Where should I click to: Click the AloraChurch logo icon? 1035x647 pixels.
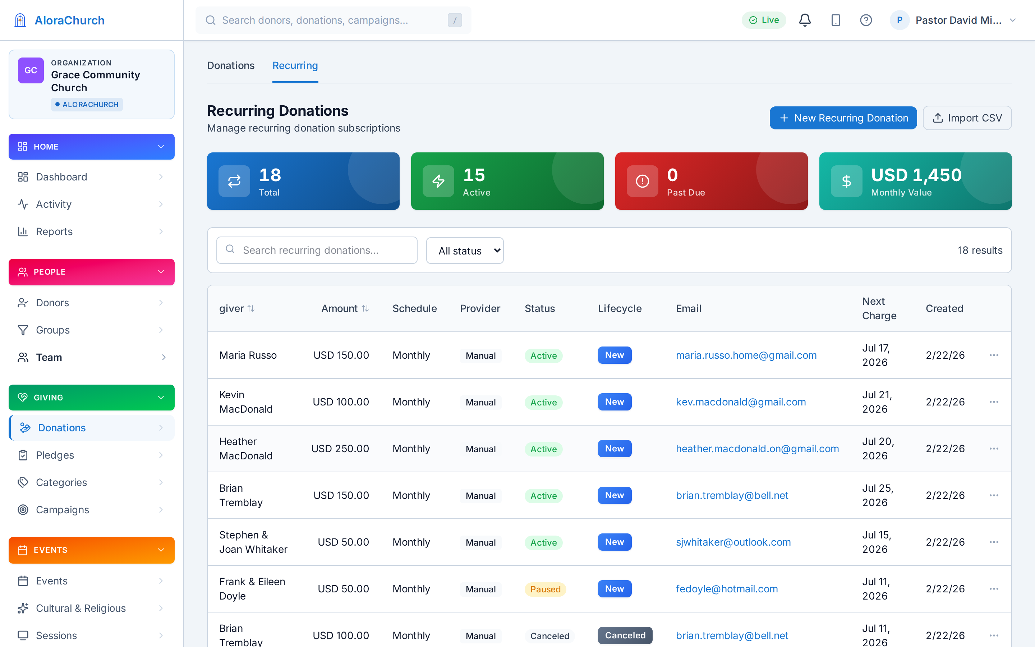20,20
